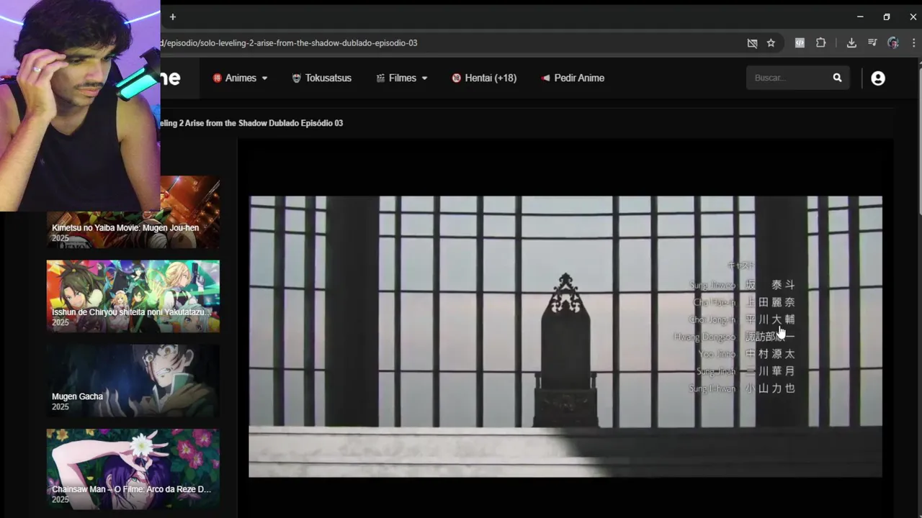This screenshot has height=518, width=922.
Task: Open the Mugen Gacha thumbnail
Action: point(133,381)
